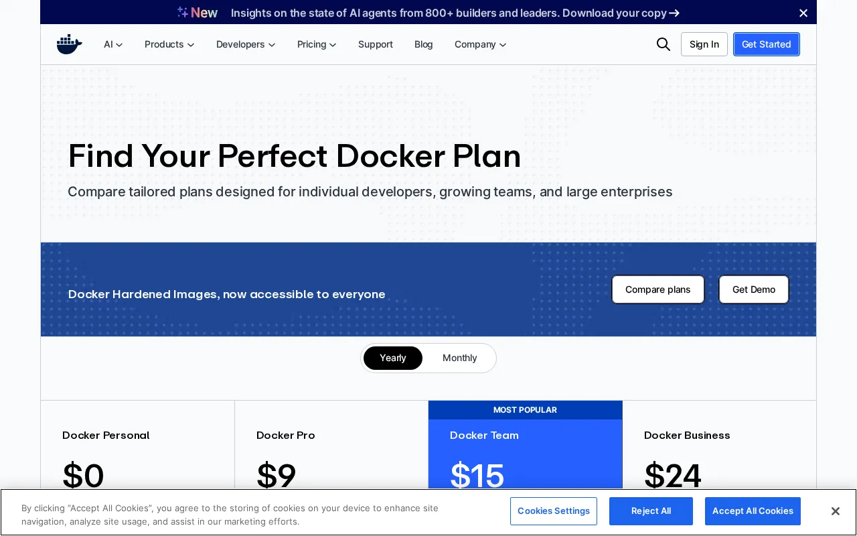Screen dimensions: 857x536
Task: Open the Blog page
Action: (x=424, y=44)
